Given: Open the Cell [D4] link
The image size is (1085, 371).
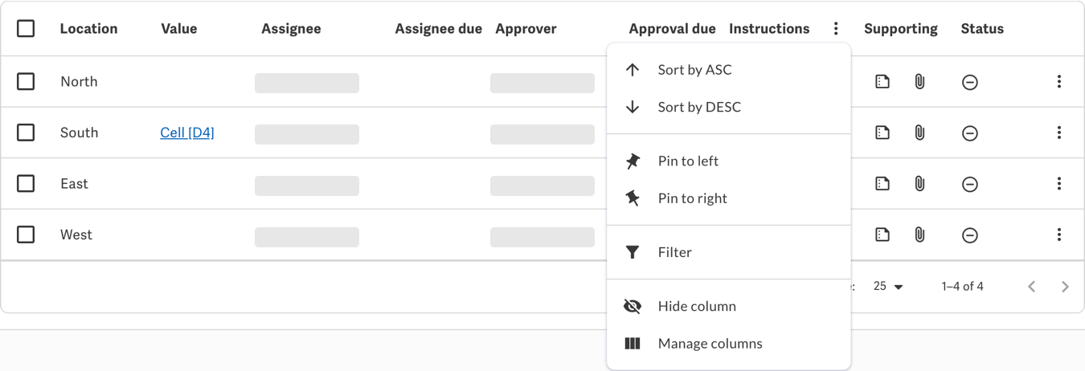Looking at the screenshot, I should click(x=187, y=132).
